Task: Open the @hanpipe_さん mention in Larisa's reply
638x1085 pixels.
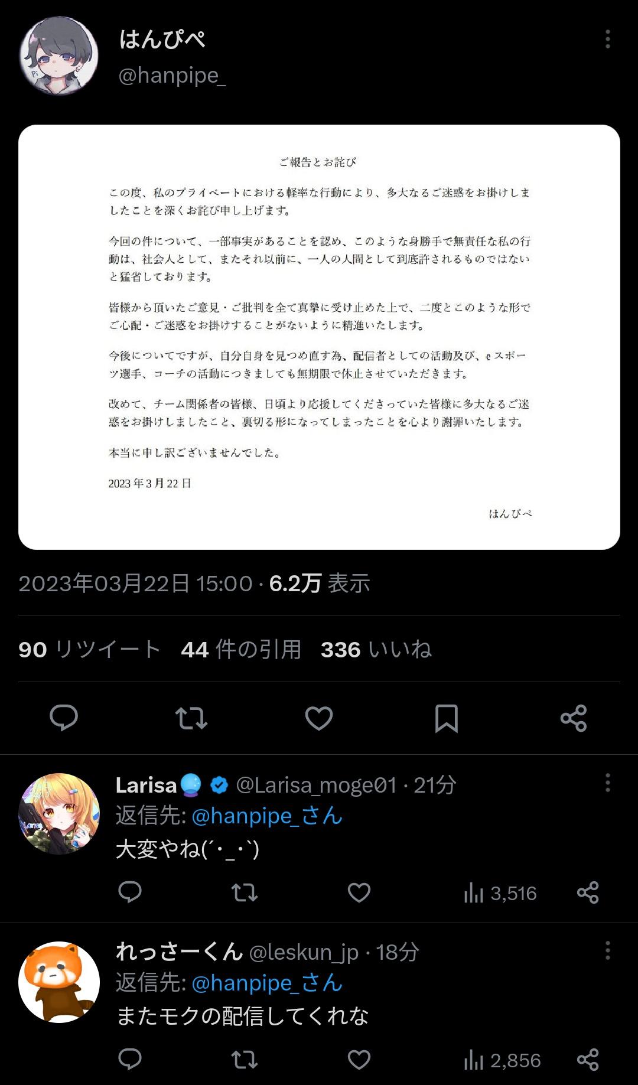Action: (x=267, y=816)
